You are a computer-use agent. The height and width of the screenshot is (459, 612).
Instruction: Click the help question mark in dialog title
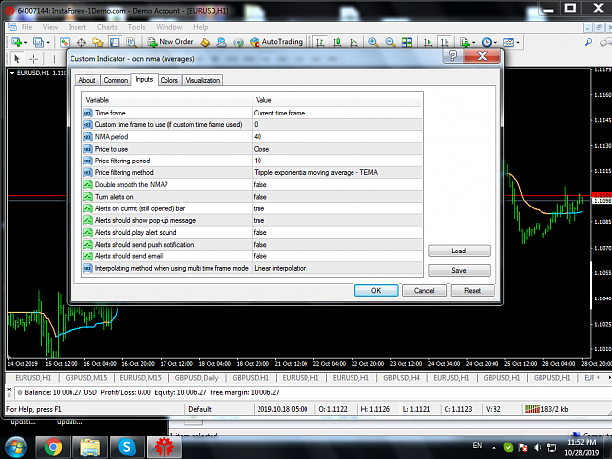point(452,56)
